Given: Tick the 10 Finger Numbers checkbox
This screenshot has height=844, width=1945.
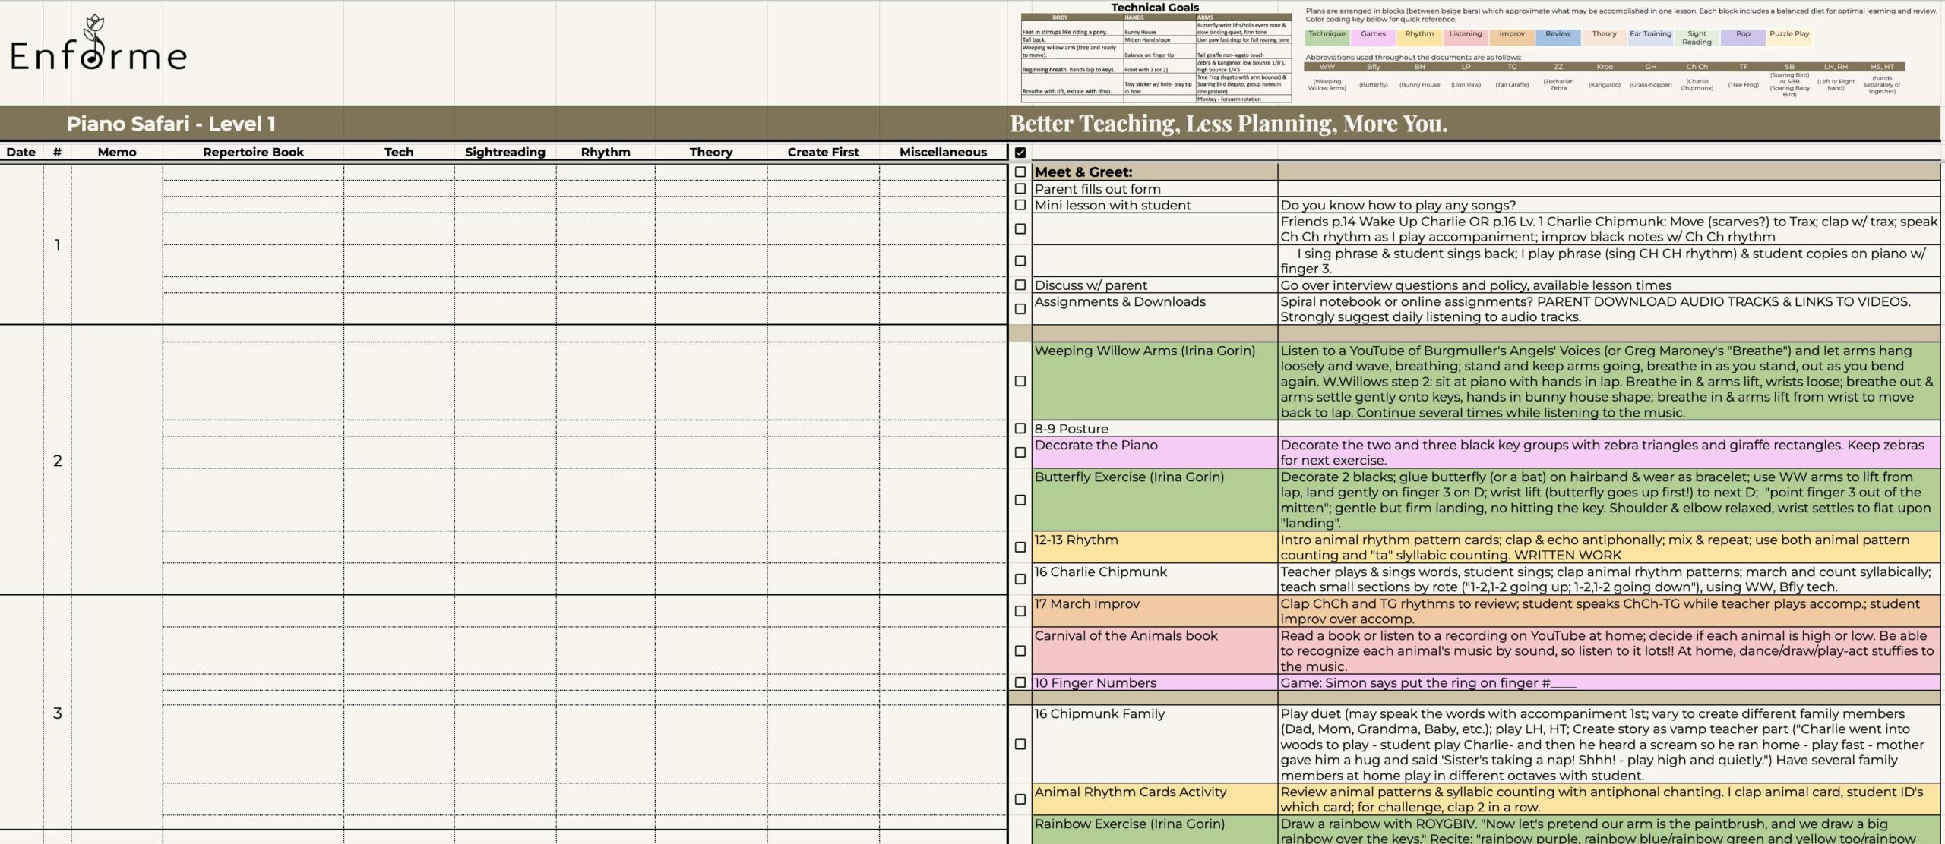Looking at the screenshot, I should coord(1020,682).
